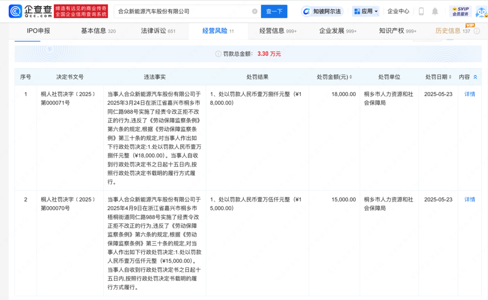Screen dimensions: 488x300
Task: Click the 处罚单位 column header
Action: coord(389,77)
